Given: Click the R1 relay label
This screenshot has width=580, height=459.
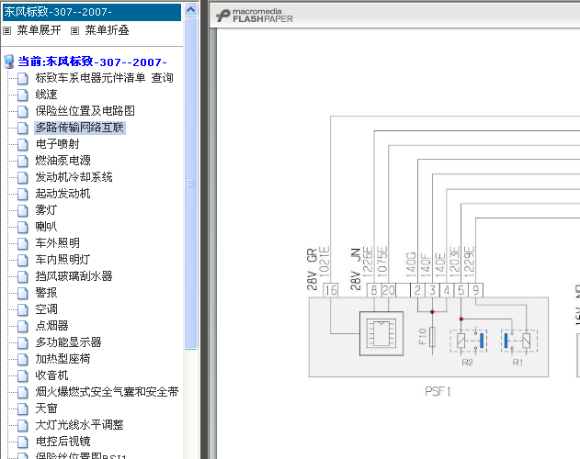Looking at the screenshot, I should coord(517,363).
